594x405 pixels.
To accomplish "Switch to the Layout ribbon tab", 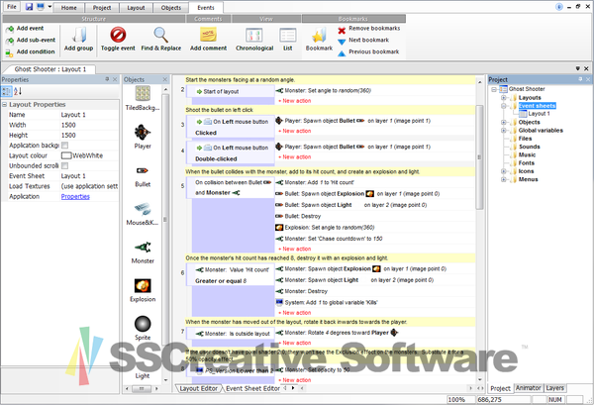I will [x=136, y=8].
